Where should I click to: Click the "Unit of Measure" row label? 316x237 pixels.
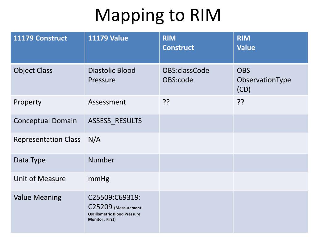40,179
